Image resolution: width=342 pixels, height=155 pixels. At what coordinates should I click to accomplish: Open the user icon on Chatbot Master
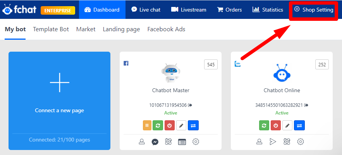(142, 142)
